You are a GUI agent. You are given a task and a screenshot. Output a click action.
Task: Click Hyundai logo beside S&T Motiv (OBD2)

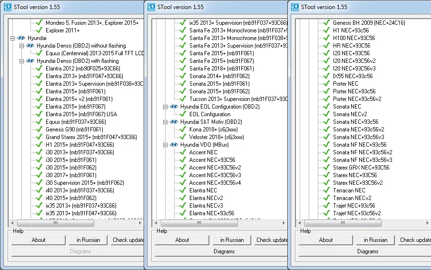pyautogui.click(x=174, y=121)
